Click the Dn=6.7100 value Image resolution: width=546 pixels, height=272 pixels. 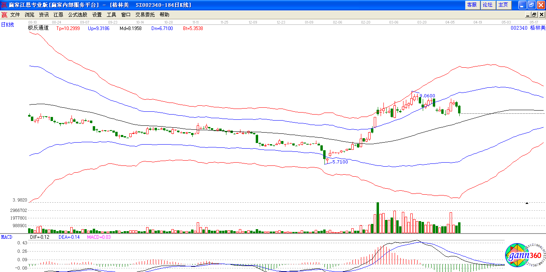click(x=162, y=28)
